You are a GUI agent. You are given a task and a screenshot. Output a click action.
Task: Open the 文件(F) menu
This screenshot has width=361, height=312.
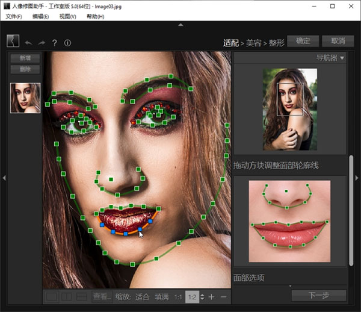14,16
